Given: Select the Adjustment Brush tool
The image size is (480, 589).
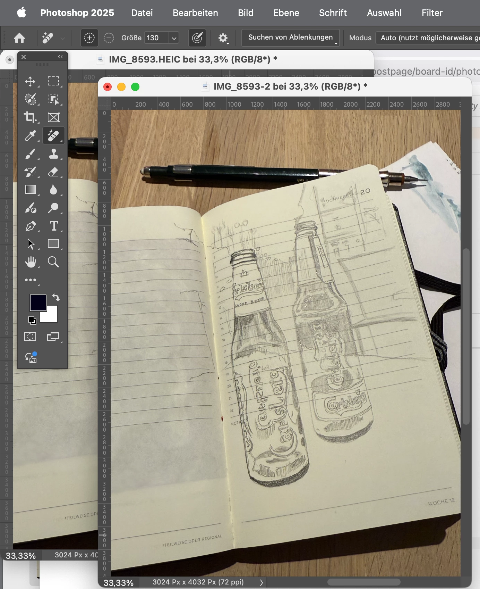Looking at the screenshot, I should [x=30, y=208].
